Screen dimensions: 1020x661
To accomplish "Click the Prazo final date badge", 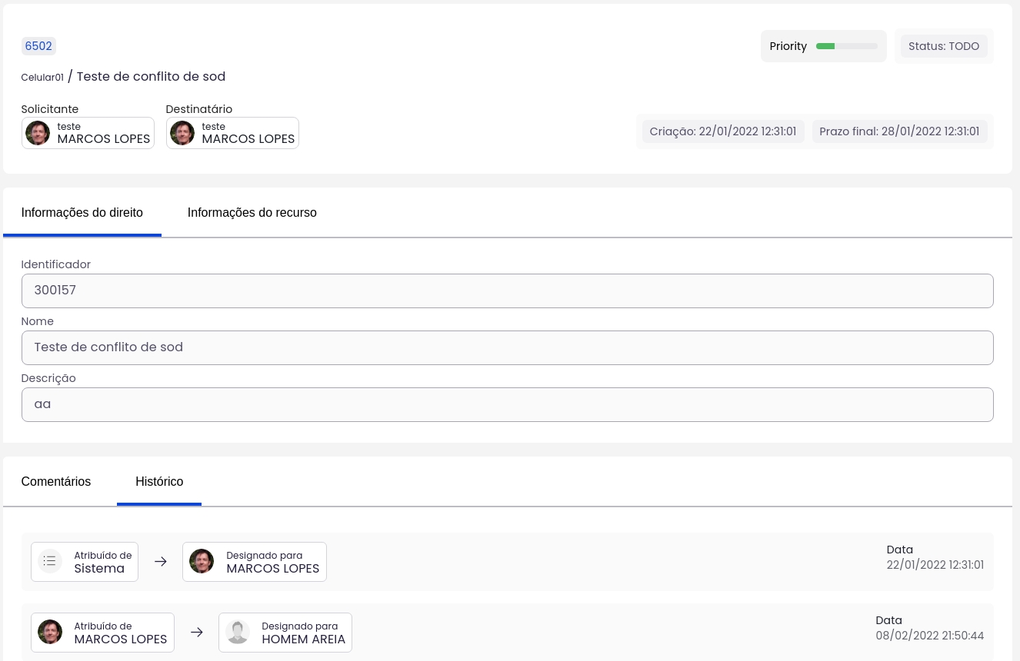I will tap(899, 131).
